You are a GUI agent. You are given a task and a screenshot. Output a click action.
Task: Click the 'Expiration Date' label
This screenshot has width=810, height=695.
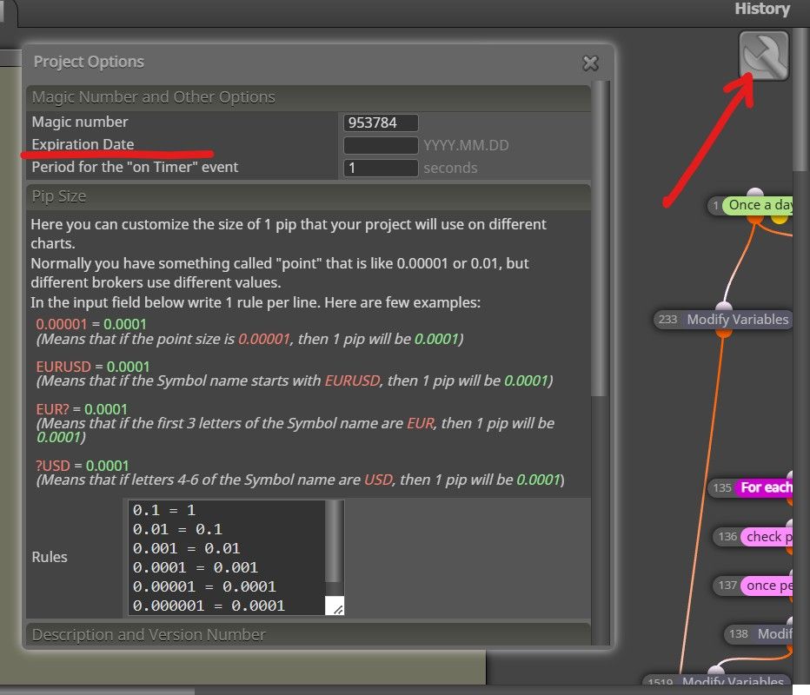pos(83,144)
